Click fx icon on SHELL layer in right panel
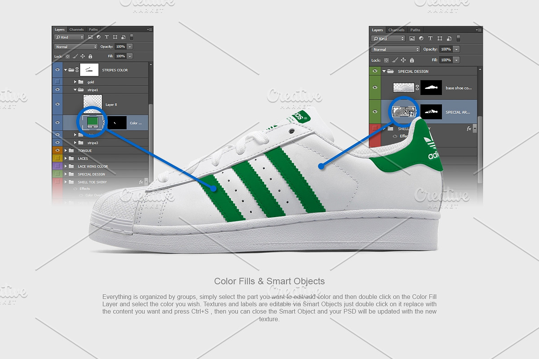 pyautogui.click(x=469, y=129)
